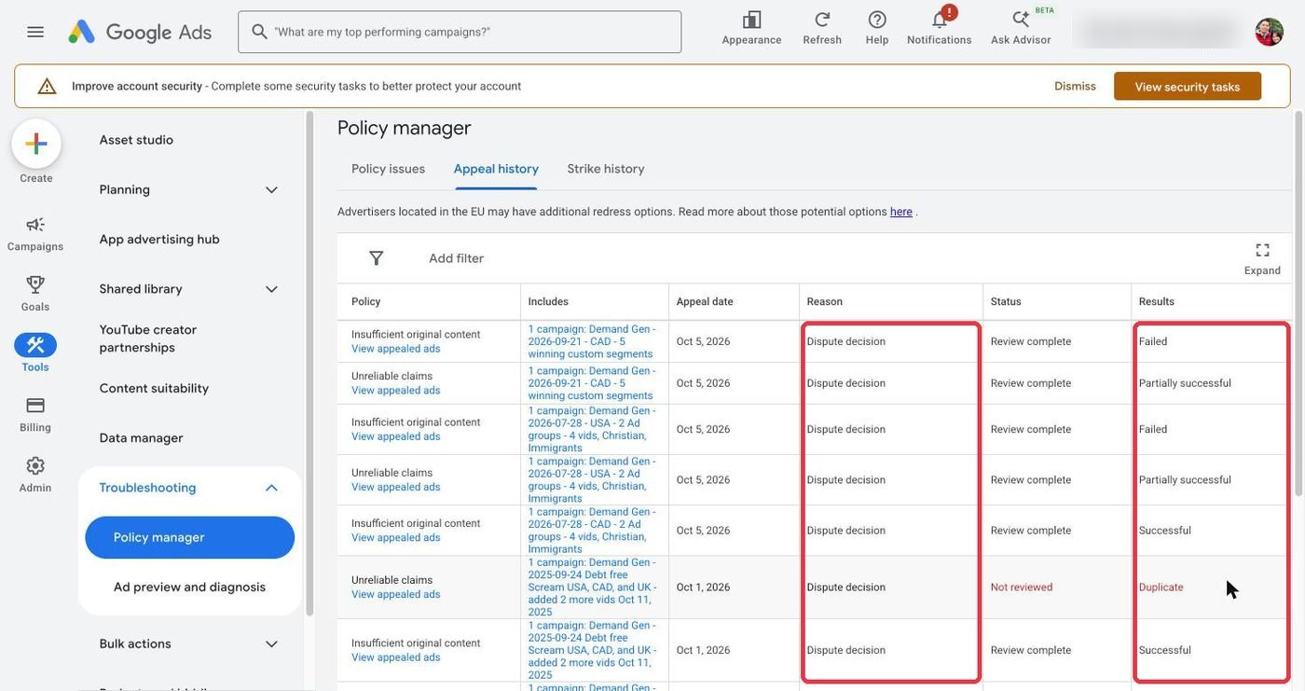Focus the search box

coord(460,32)
